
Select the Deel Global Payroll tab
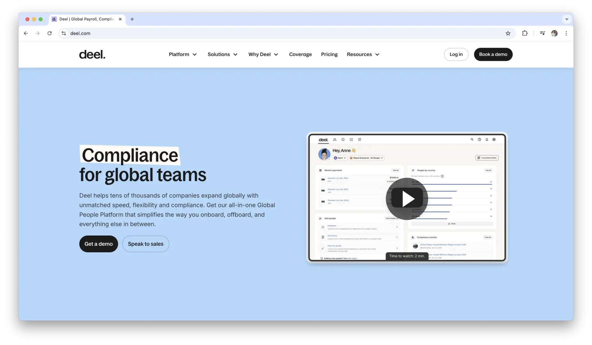point(87,19)
